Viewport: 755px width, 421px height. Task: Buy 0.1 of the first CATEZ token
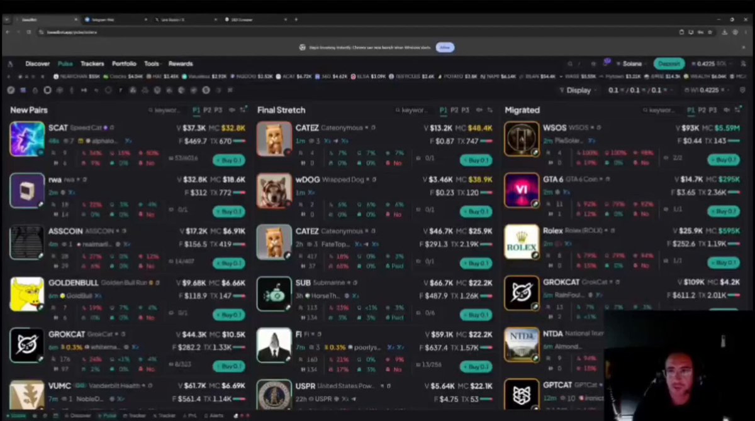[x=476, y=160]
